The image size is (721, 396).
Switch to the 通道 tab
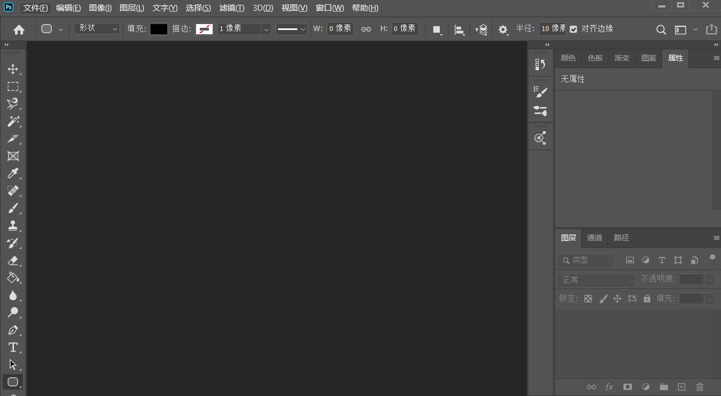click(595, 238)
